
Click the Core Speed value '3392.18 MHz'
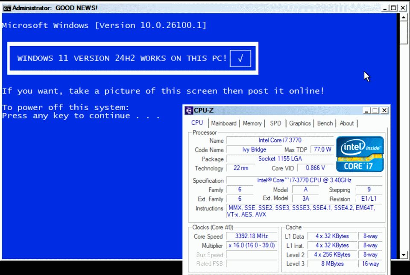click(x=252, y=236)
